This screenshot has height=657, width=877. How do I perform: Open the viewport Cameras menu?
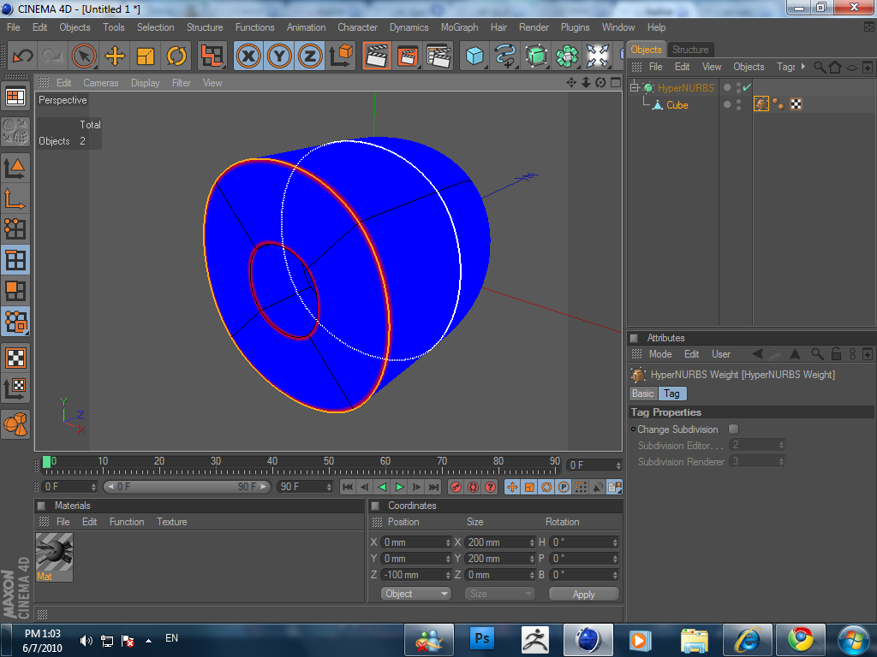(101, 83)
